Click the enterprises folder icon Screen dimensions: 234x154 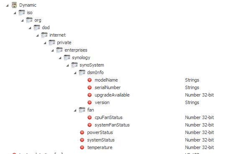(x=59, y=50)
